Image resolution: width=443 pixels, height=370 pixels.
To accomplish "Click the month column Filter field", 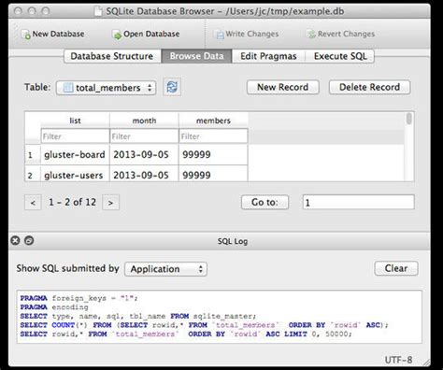I will click(144, 136).
